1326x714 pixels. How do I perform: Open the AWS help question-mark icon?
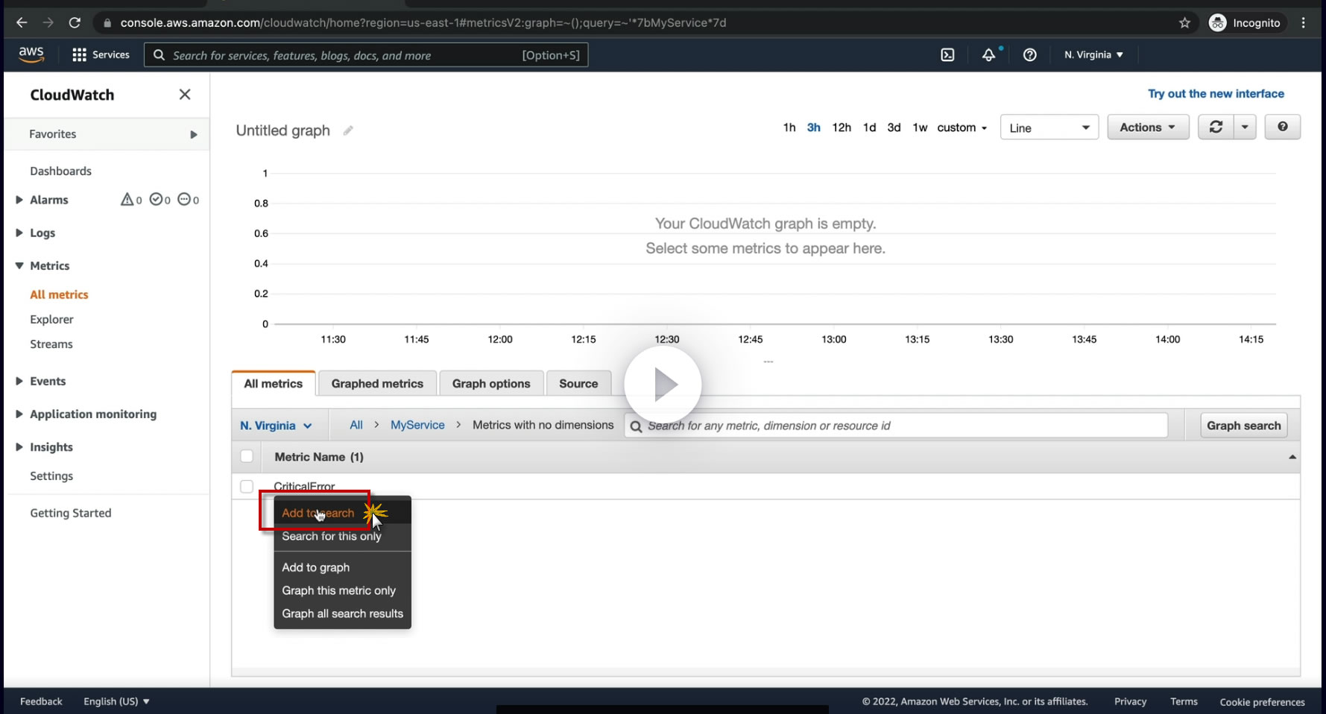point(1029,54)
